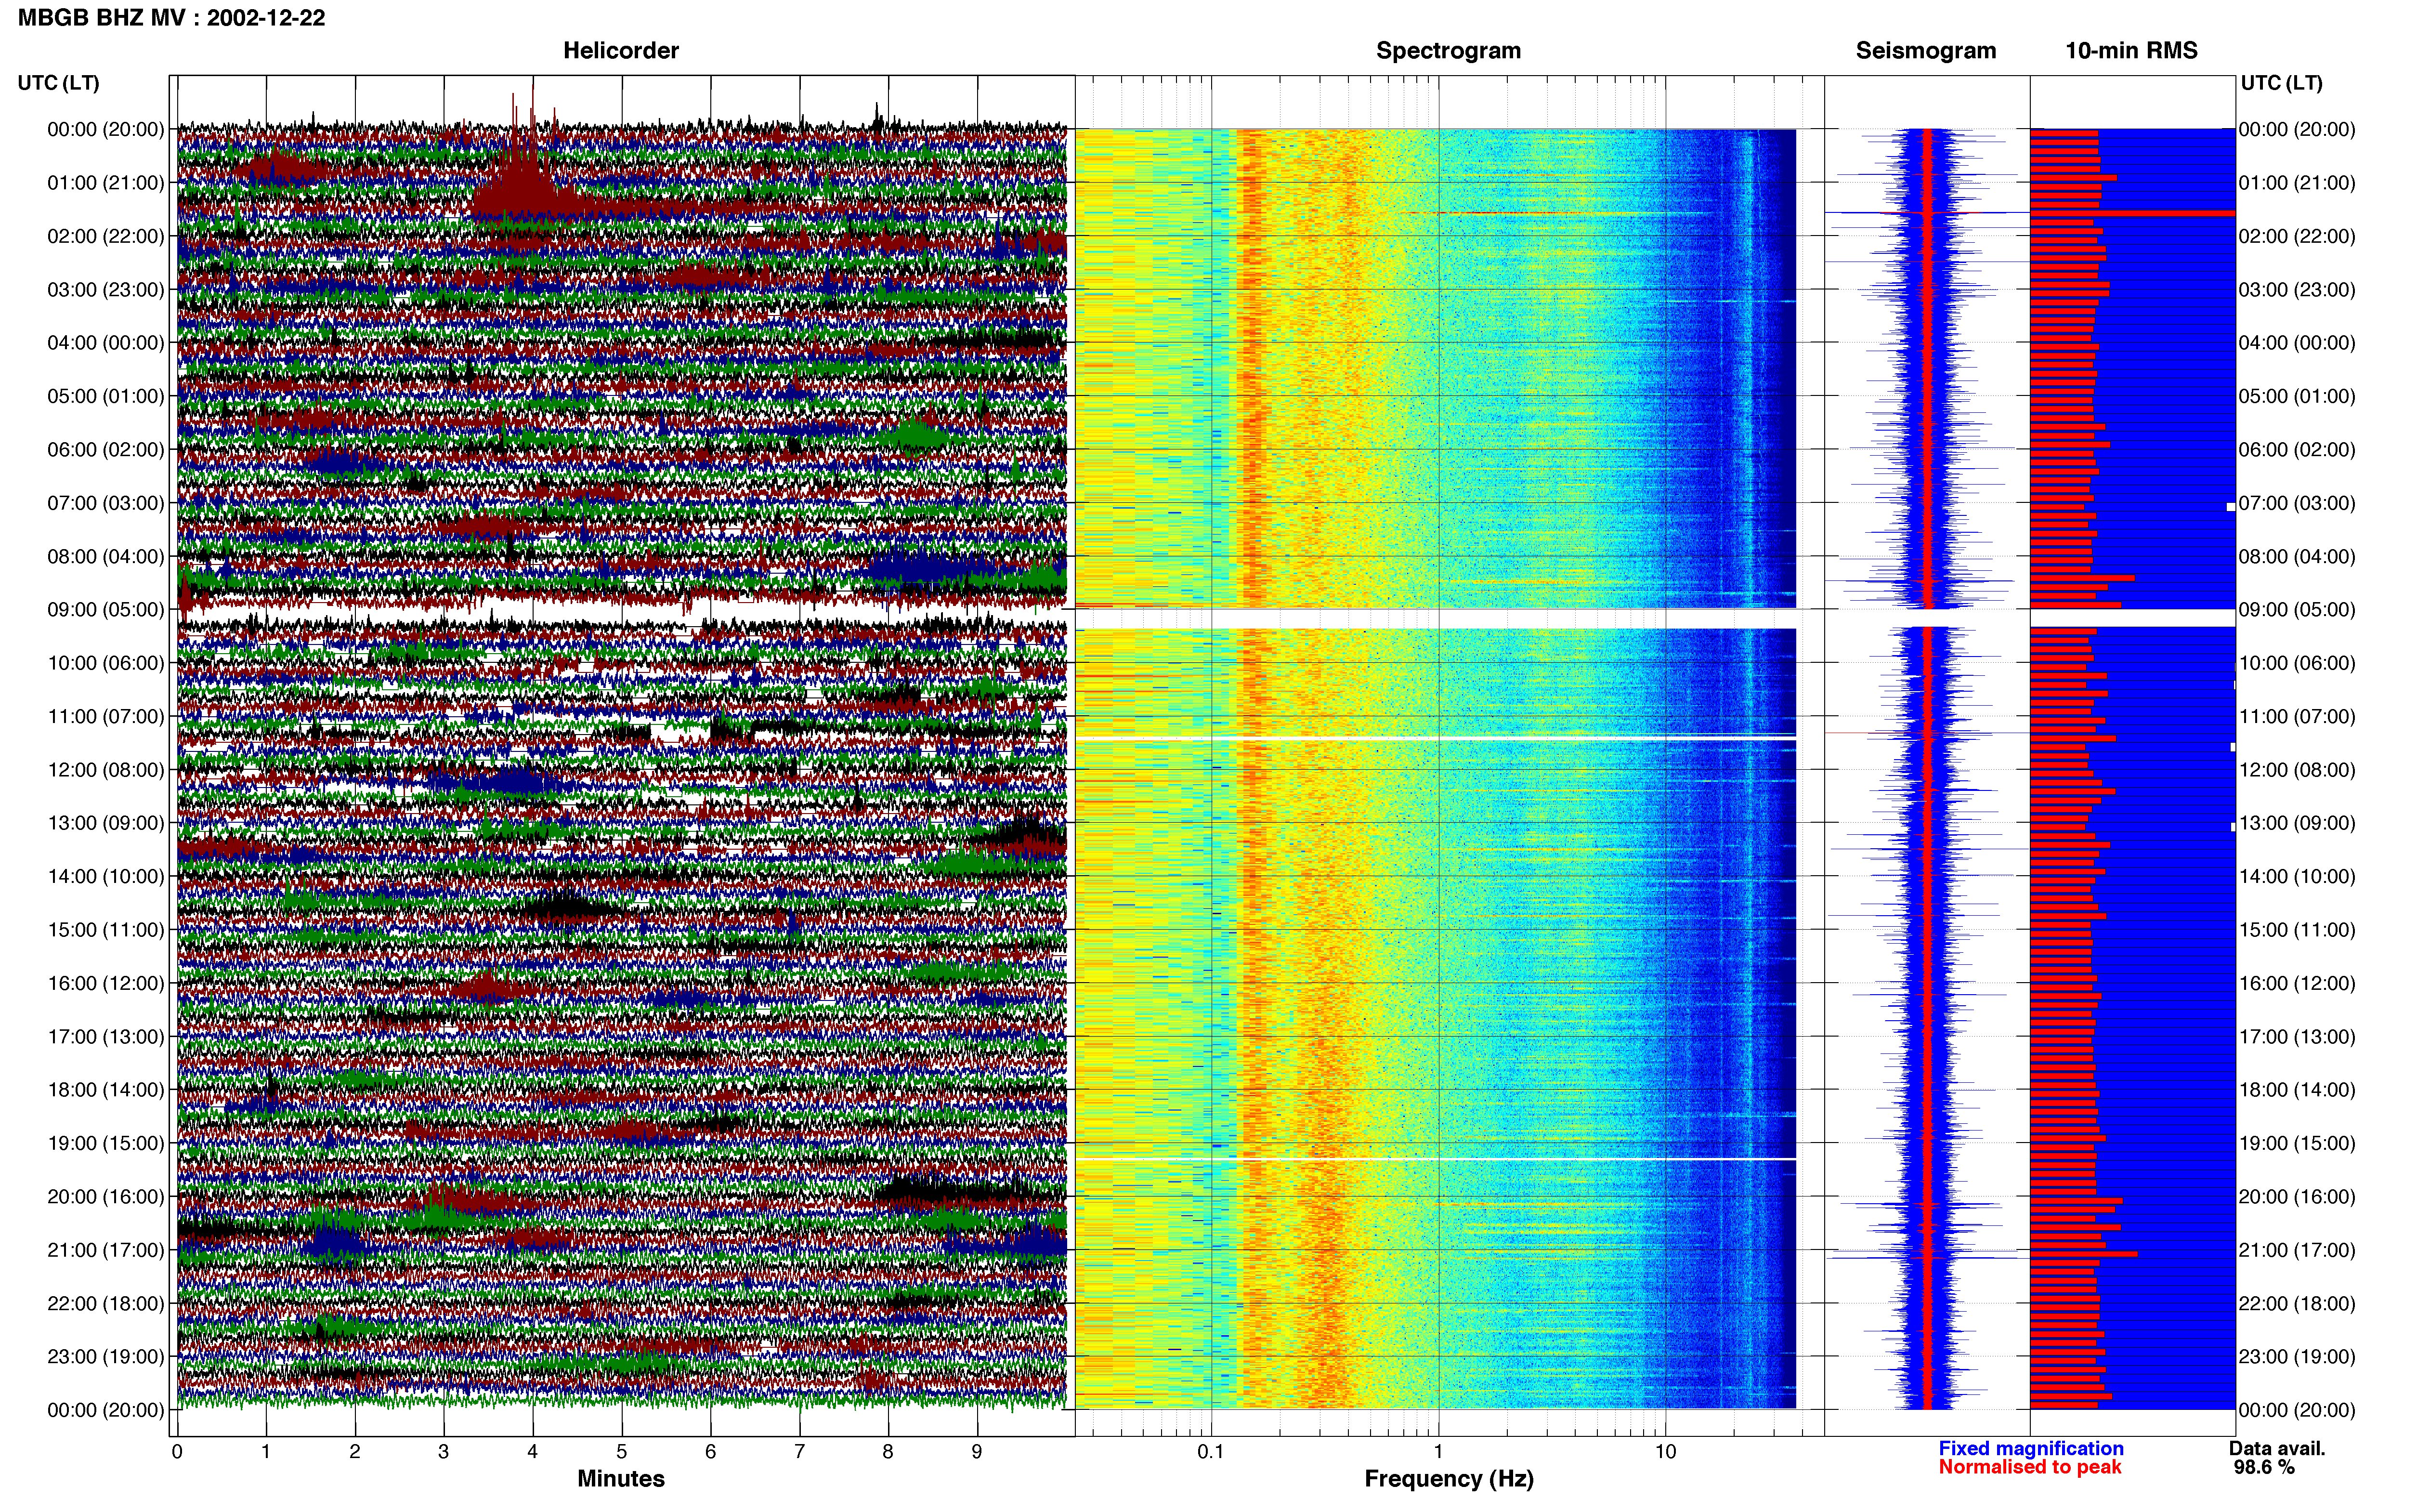Click the Helicorder panel heading

pyautogui.click(x=621, y=51)
